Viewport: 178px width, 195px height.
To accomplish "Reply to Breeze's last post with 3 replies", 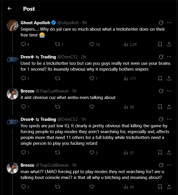I will pyautogui.click(x=24, y=187).
